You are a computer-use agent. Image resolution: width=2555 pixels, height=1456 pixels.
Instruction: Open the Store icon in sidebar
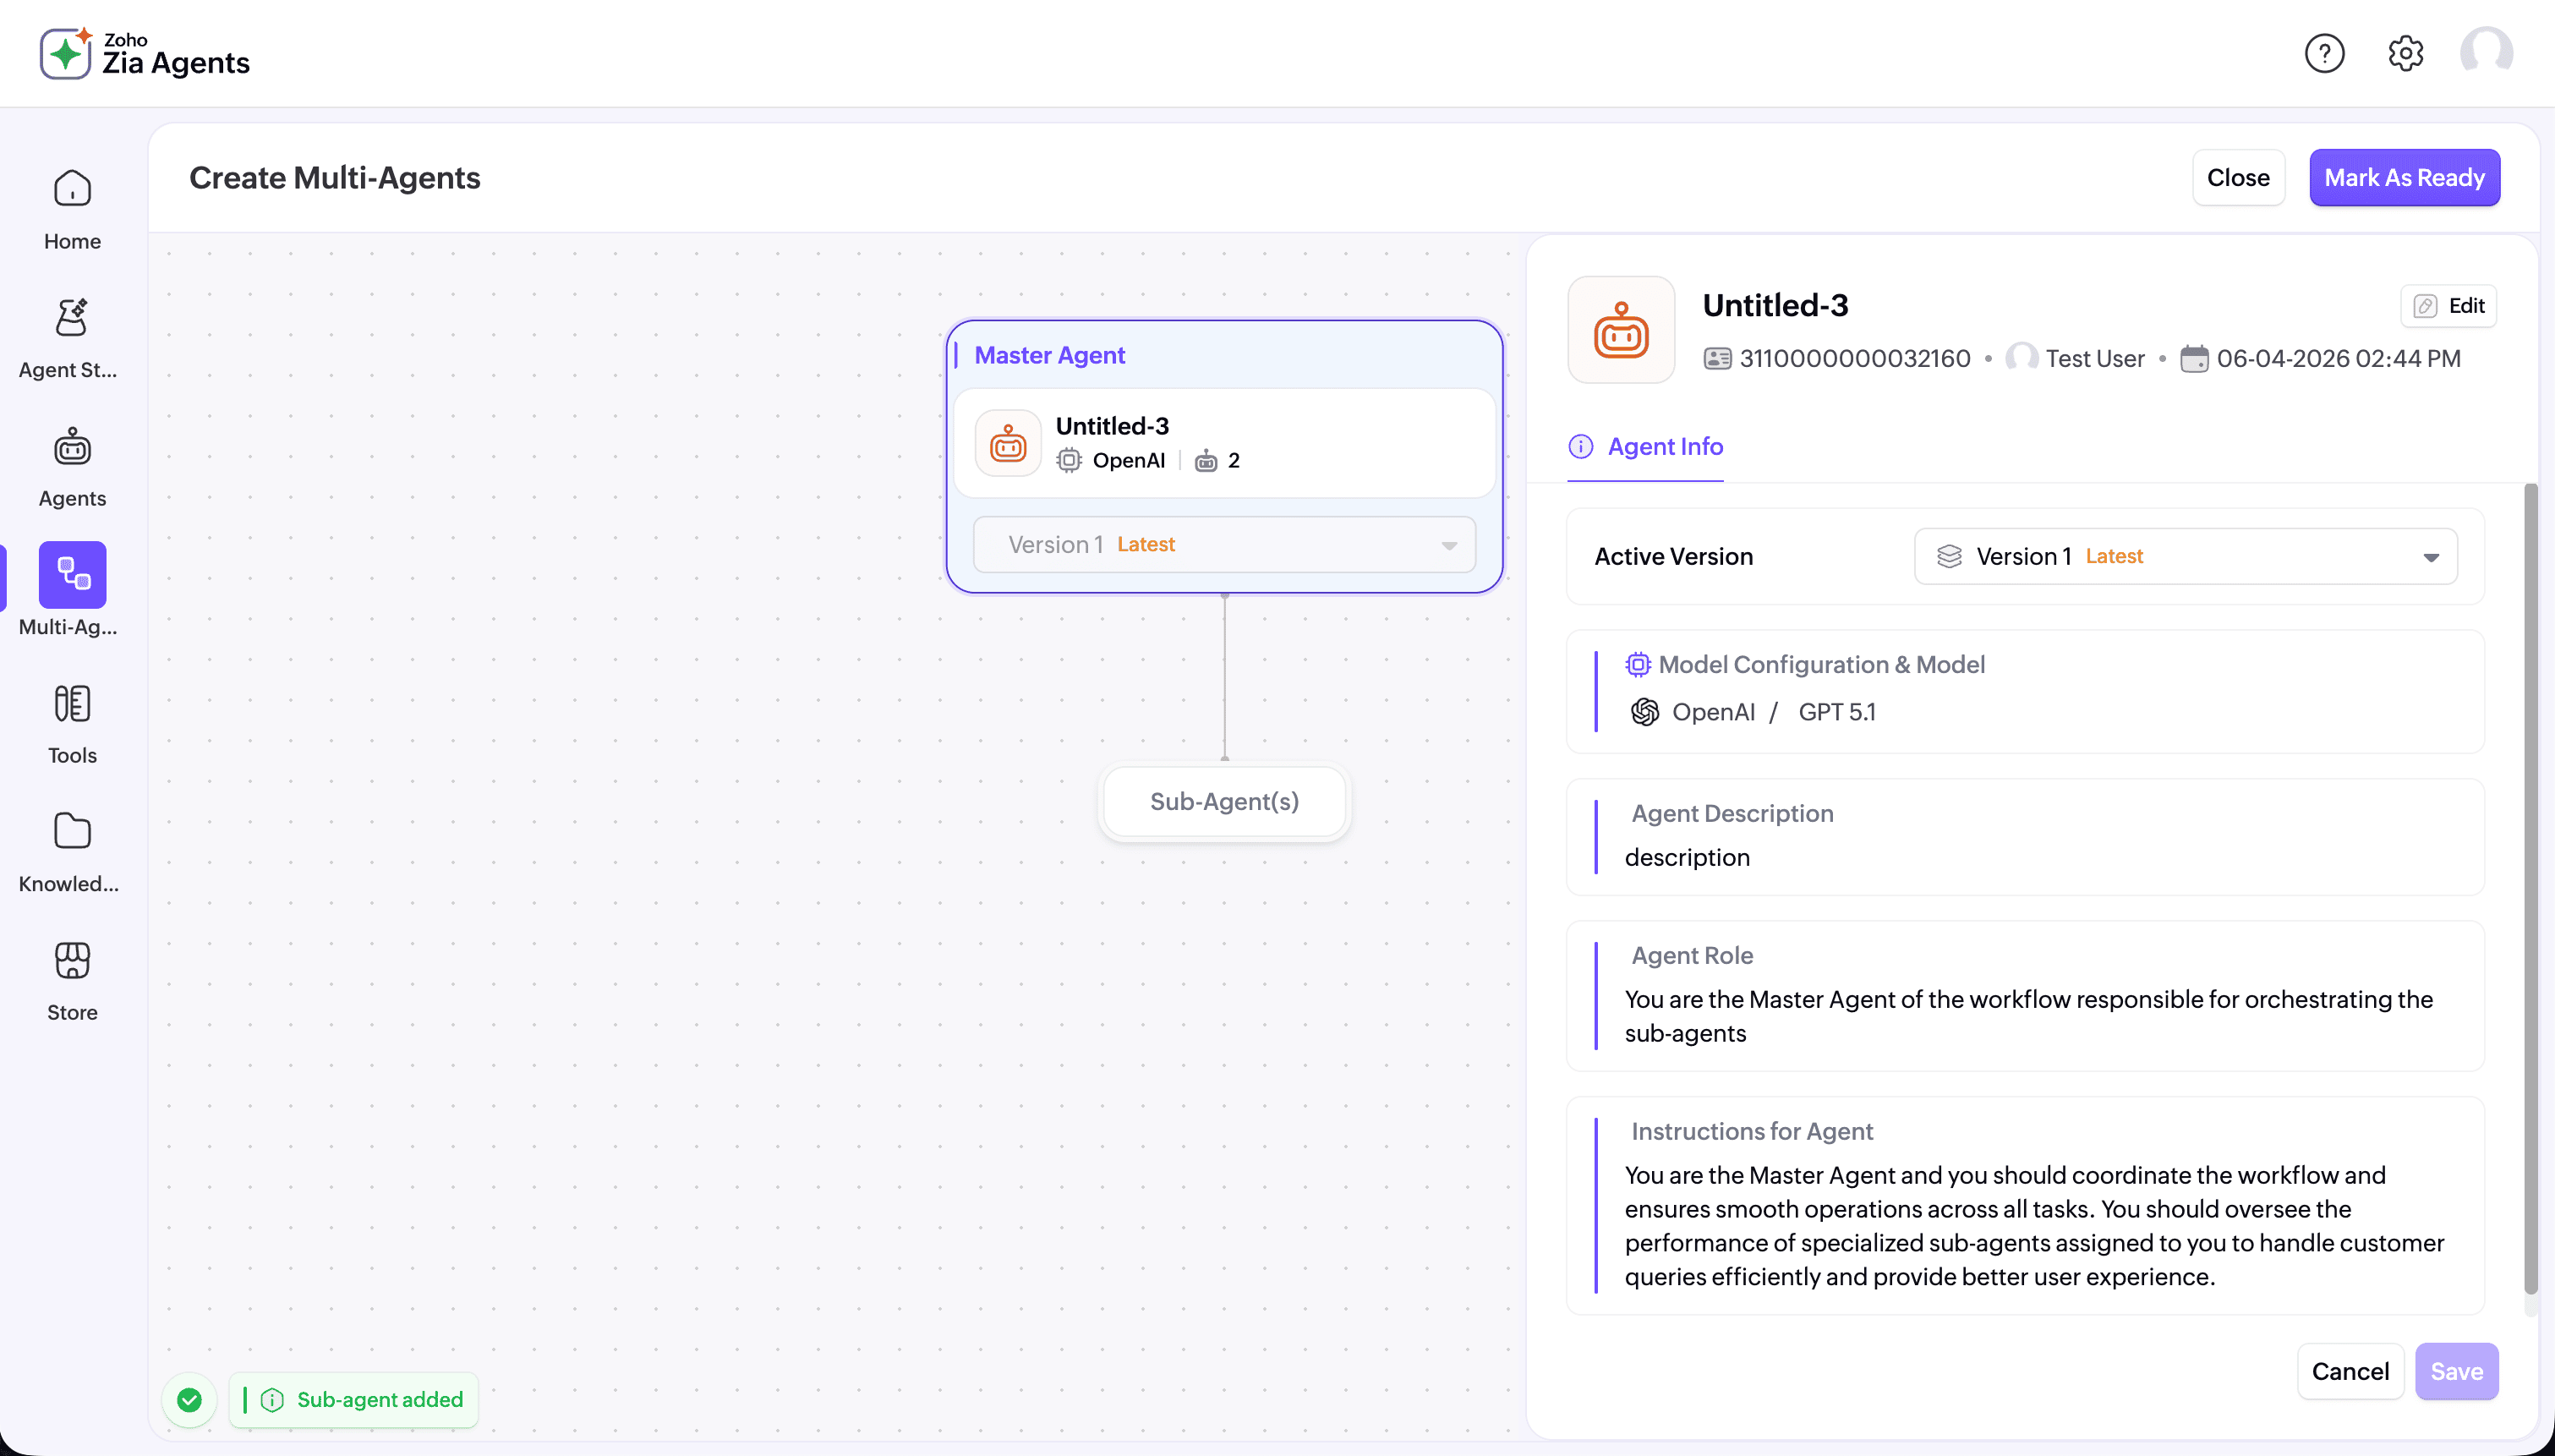(72, 960)
